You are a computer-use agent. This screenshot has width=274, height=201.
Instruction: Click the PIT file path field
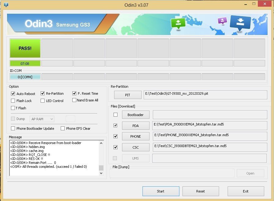(x=205, y=95)
